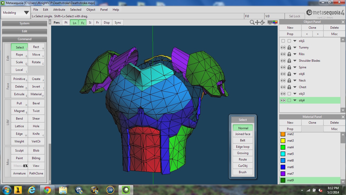Open Windows Explorer folder icon in taskbar
This screenshot has height=195, width=346.
click(63, 190)
